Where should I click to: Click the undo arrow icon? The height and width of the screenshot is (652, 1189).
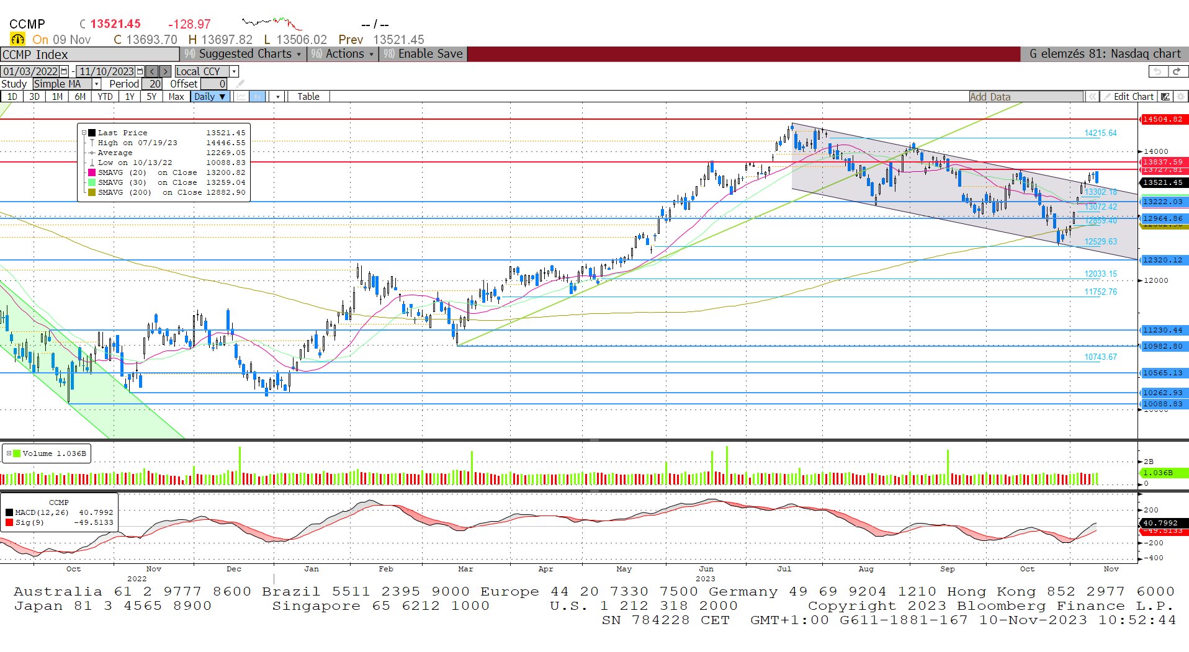(1158, 71)
